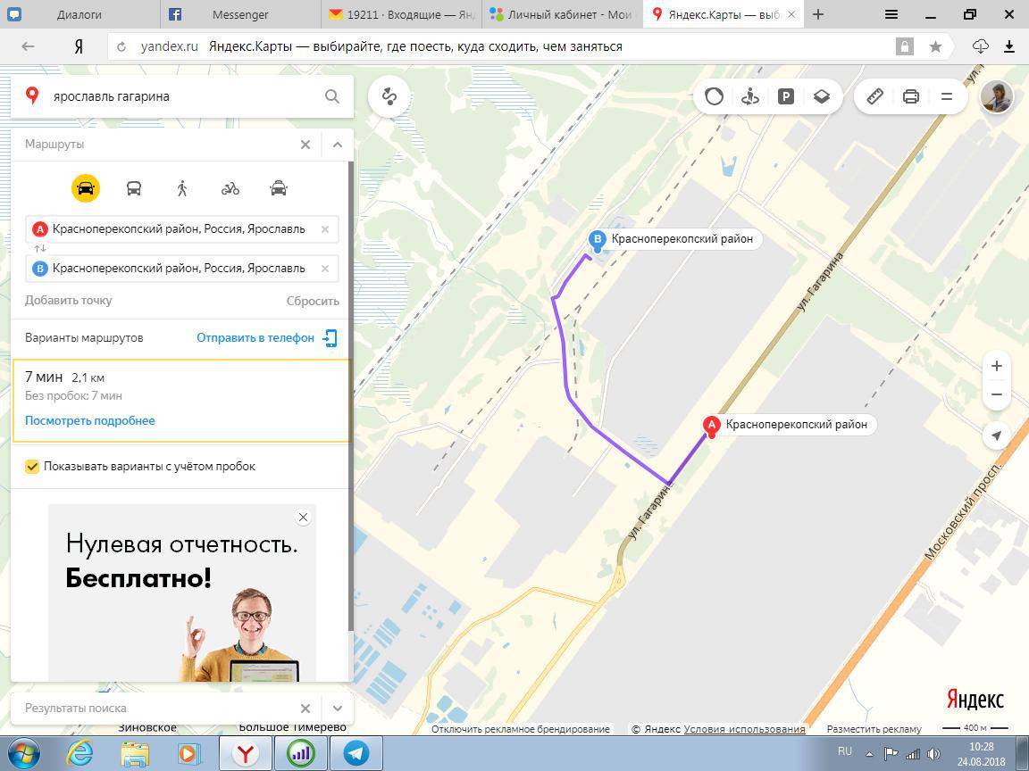The image size is (1029, 771).
Task: Click the system tray volume icon
Action: click(x=933, y=754)
